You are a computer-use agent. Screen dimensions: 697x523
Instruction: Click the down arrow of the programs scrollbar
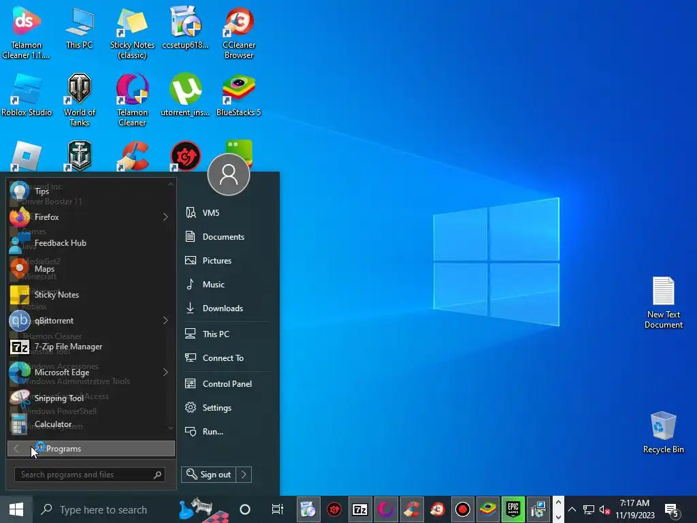171,428
